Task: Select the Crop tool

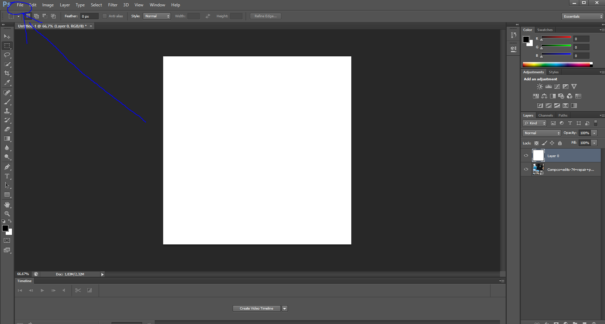Action: click(7, 73)
